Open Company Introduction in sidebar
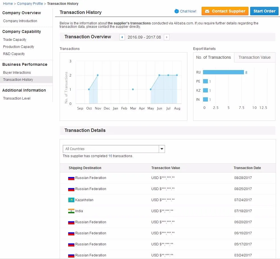The height and width of the screenshot is (259, 280). click(x=20, y=21)
